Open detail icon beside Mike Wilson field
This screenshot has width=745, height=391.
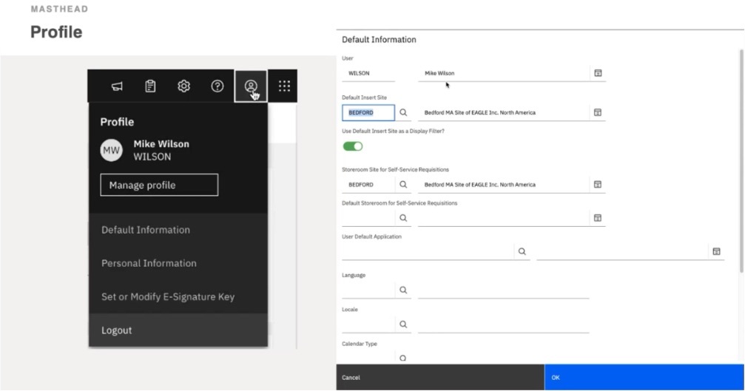pos(598,73)
